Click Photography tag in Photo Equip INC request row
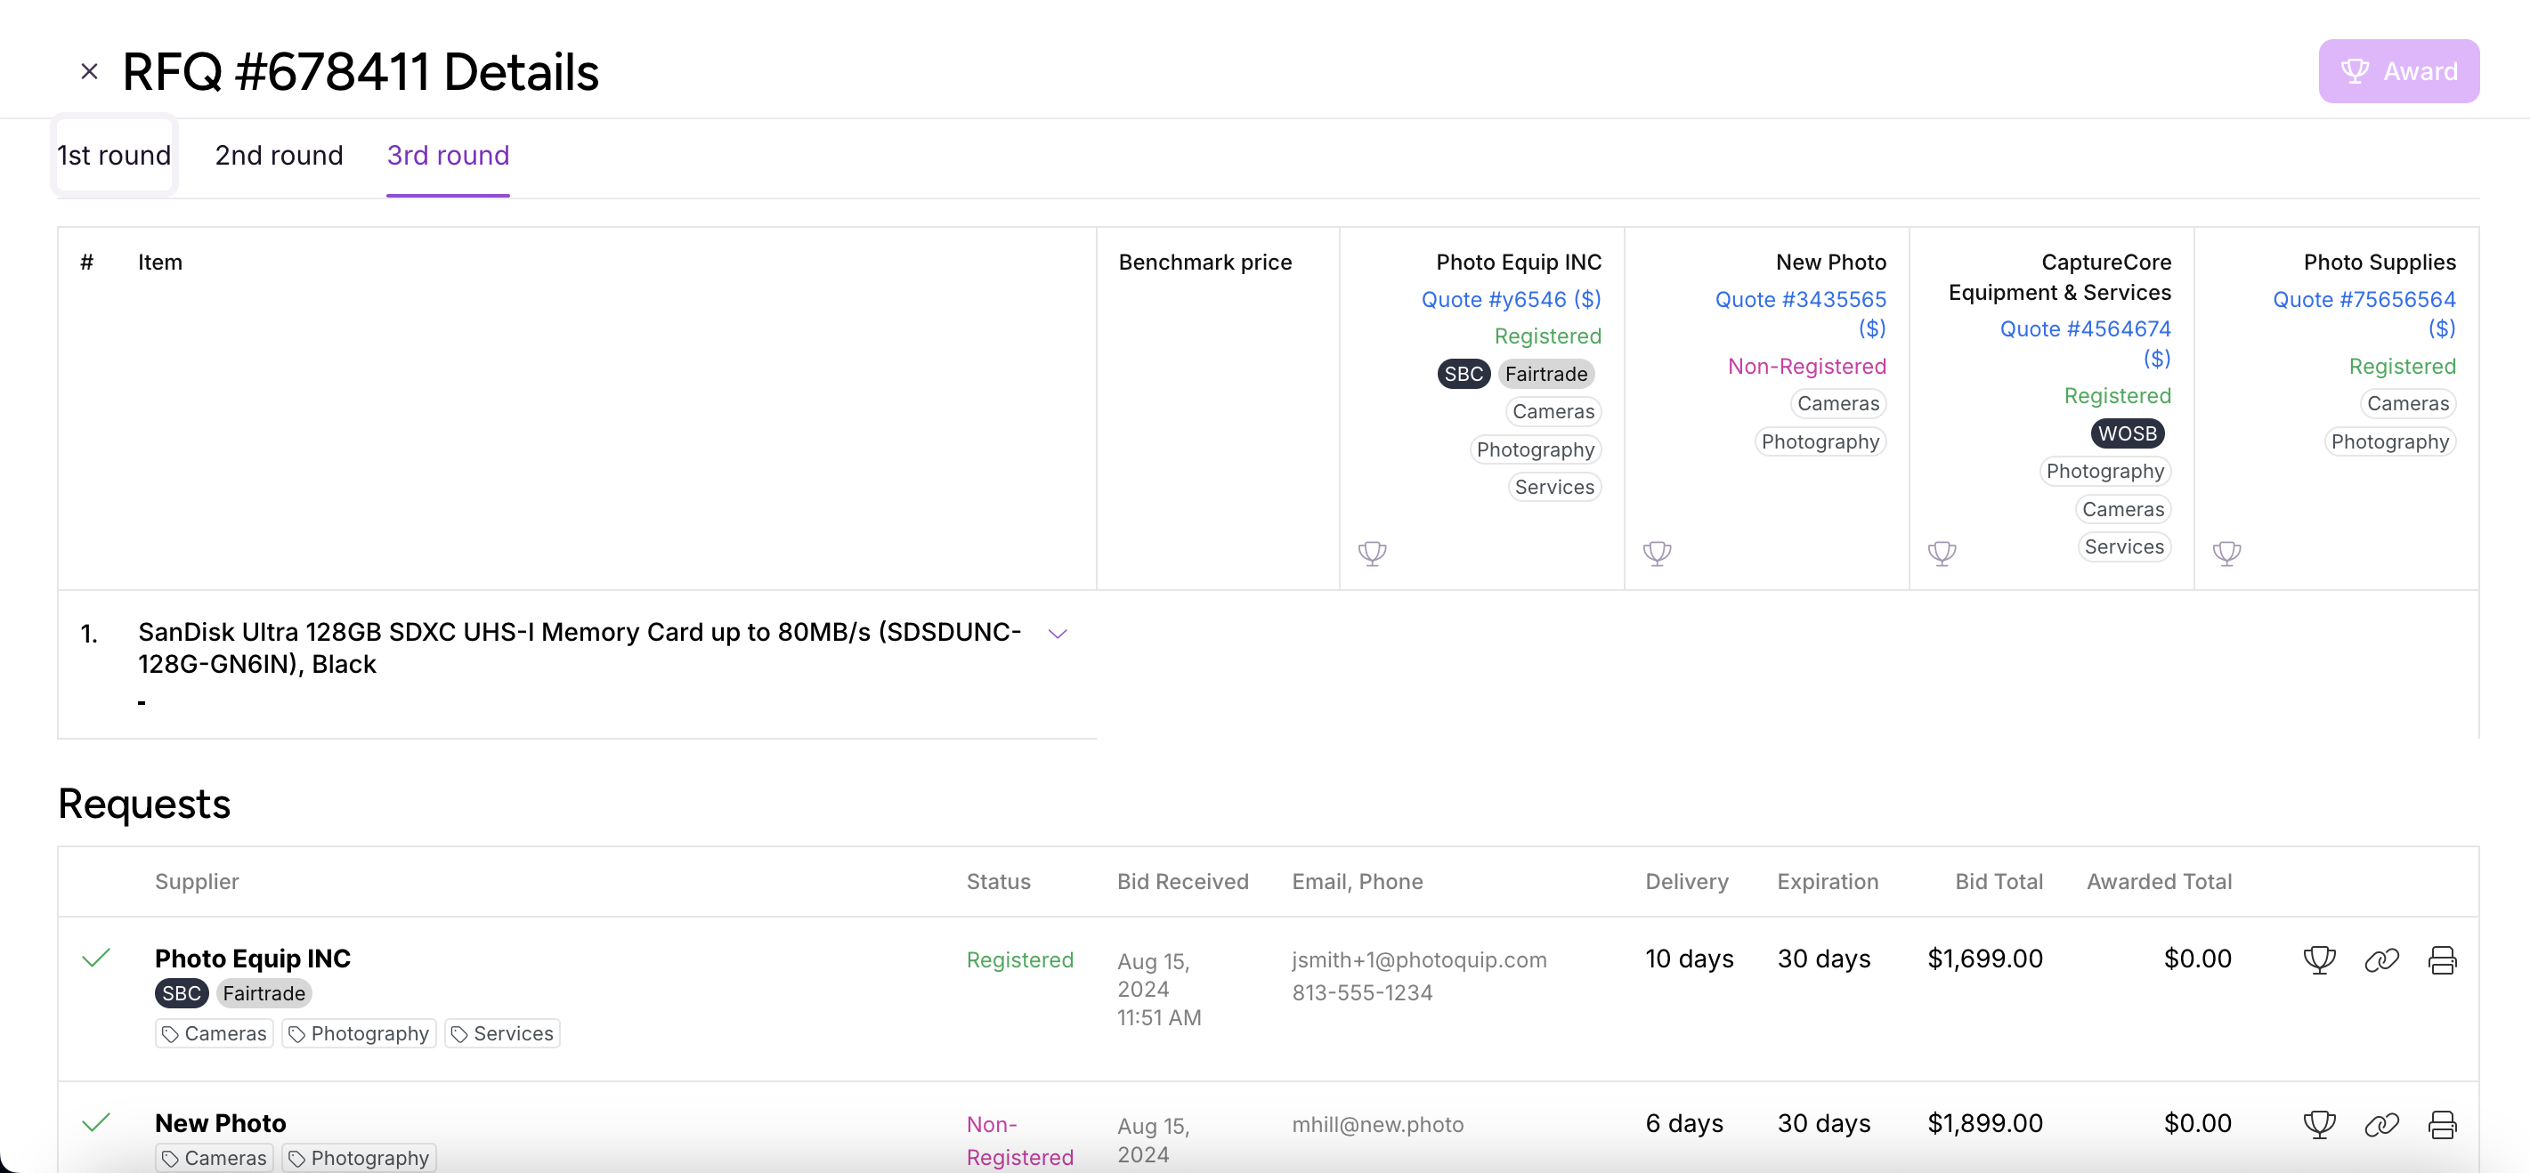The height and width of the screenshot is (1173, 2530). tap(359, 1033)
